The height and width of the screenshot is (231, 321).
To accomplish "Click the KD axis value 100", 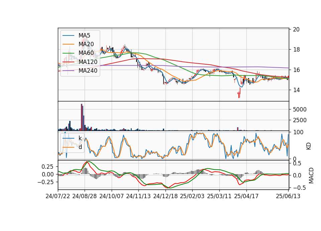I will [298, 132].
